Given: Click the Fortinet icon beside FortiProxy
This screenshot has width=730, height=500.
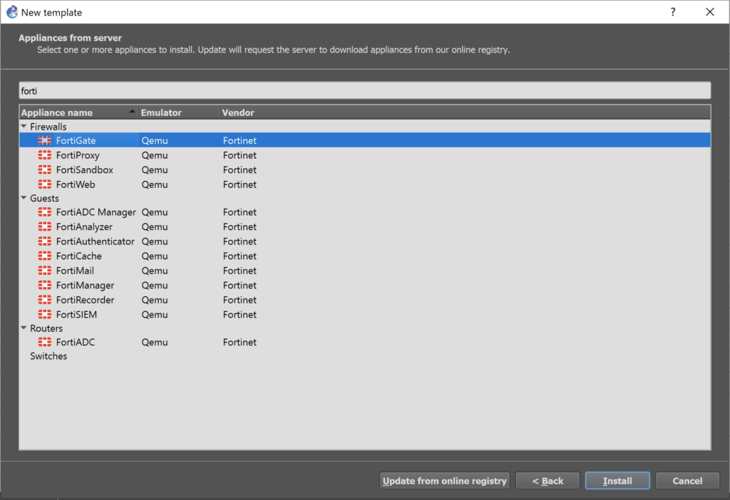Looking at the screenshot, I should (46, 155).
